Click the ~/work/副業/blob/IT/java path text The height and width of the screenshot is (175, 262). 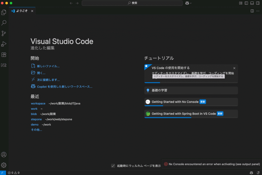point(64,104)
